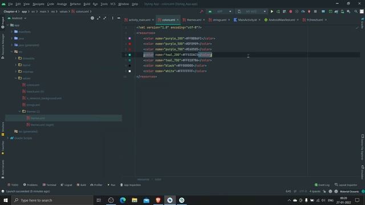Close the colors.xml editor tab
Screen dimensions: 365x205
click(x=177, y=20)
